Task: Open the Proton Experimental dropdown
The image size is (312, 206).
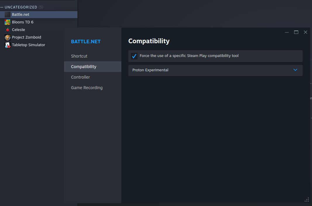Action: tap(215, 70)
